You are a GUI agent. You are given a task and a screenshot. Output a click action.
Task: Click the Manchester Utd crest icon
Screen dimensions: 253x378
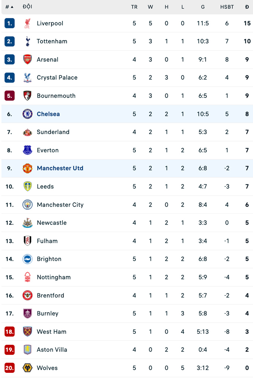(28, 168)
